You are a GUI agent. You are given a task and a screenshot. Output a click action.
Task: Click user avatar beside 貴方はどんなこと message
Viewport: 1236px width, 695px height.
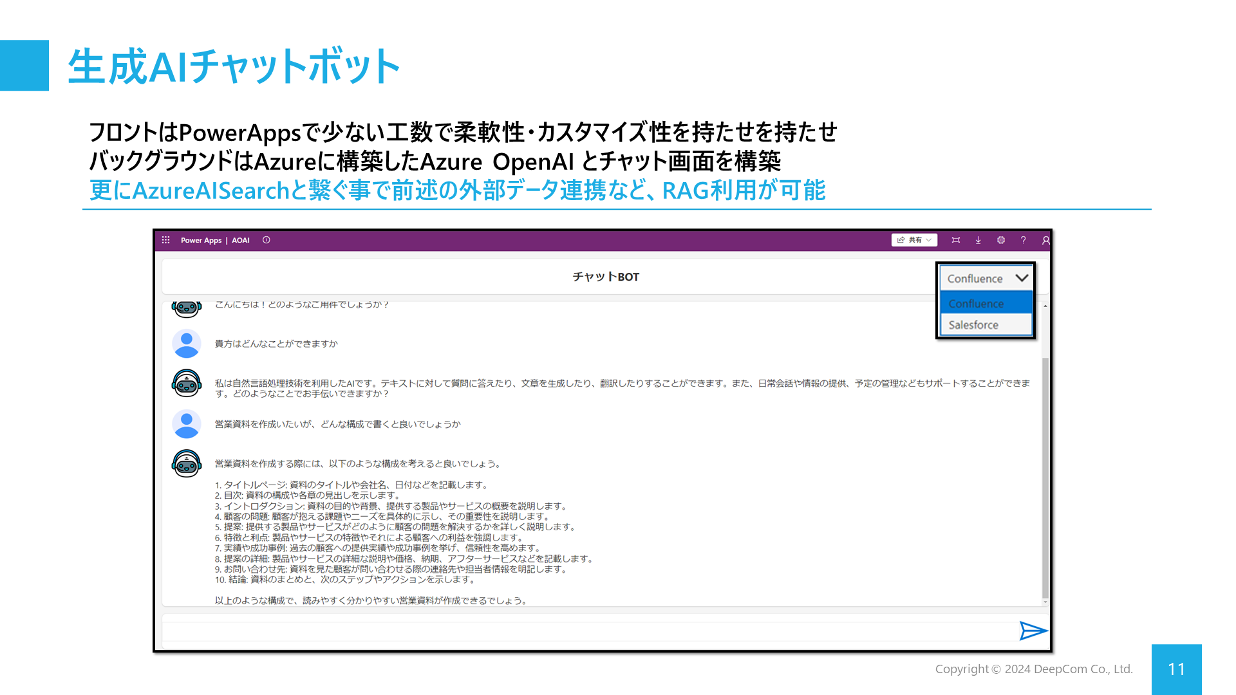pos(187,344)
